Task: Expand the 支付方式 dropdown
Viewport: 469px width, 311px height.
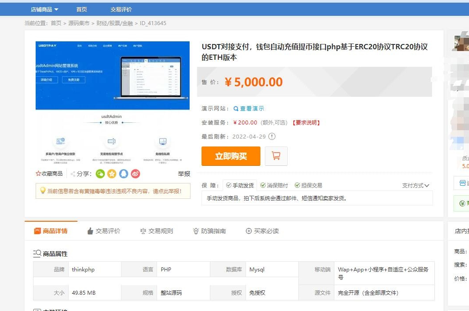Action: [415, 186]
